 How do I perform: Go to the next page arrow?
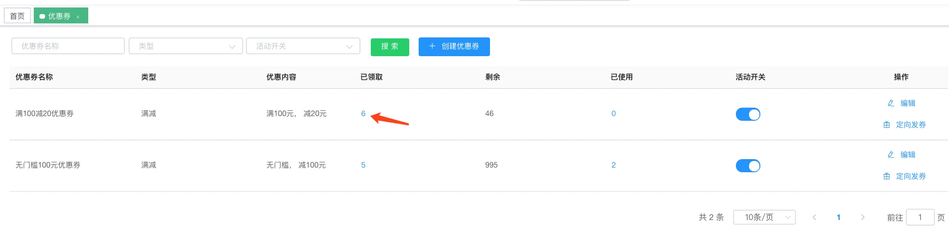click(863, 217)
